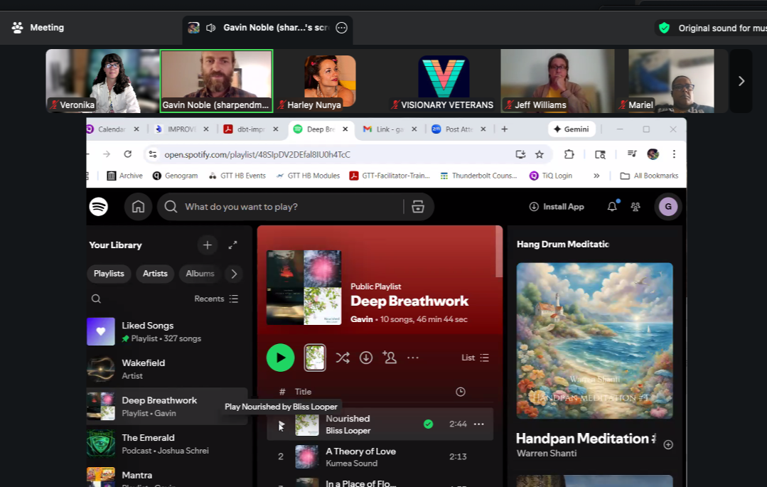View site information icon in address bar
The image size is (767, 487).
click(153, 154)
